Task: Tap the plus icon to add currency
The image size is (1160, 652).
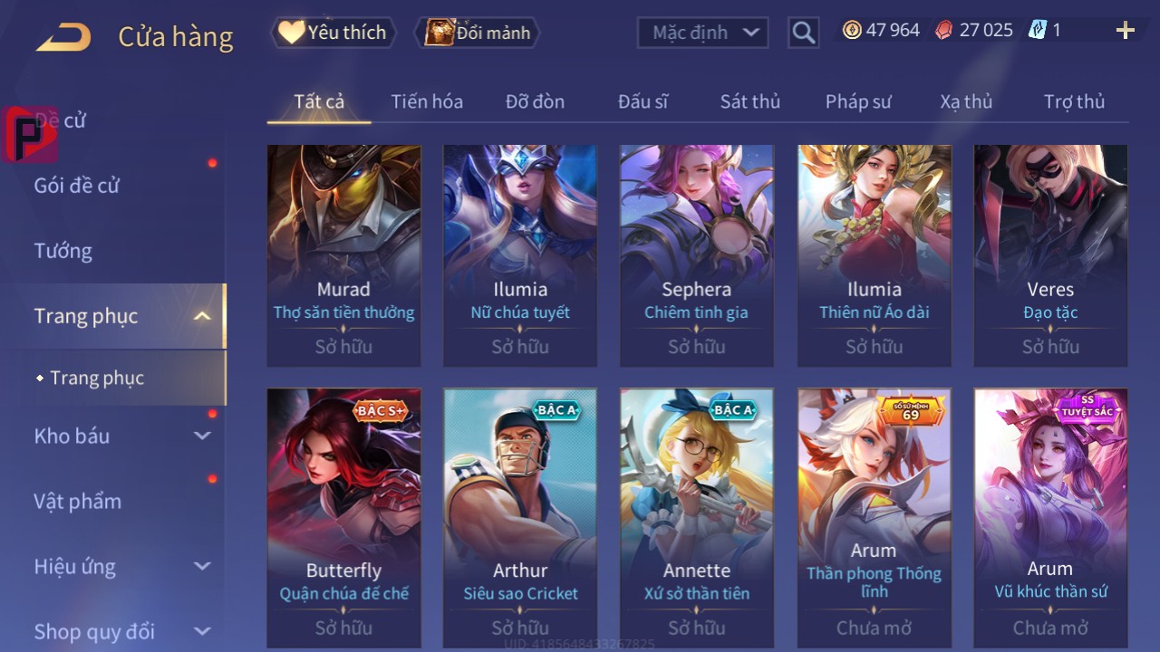Action: [1126, 31]
